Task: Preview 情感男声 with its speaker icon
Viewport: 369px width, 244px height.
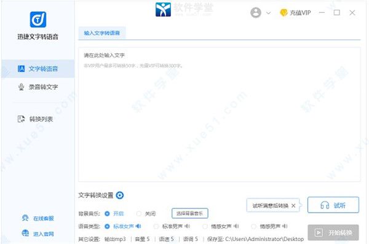Action: point(285,226)
